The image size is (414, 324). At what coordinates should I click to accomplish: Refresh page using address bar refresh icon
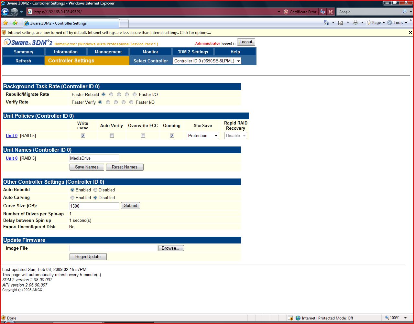click(322, 12)
